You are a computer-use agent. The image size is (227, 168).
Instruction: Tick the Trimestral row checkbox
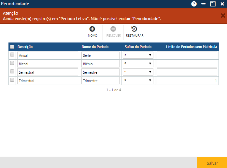[x=12, y=80]
